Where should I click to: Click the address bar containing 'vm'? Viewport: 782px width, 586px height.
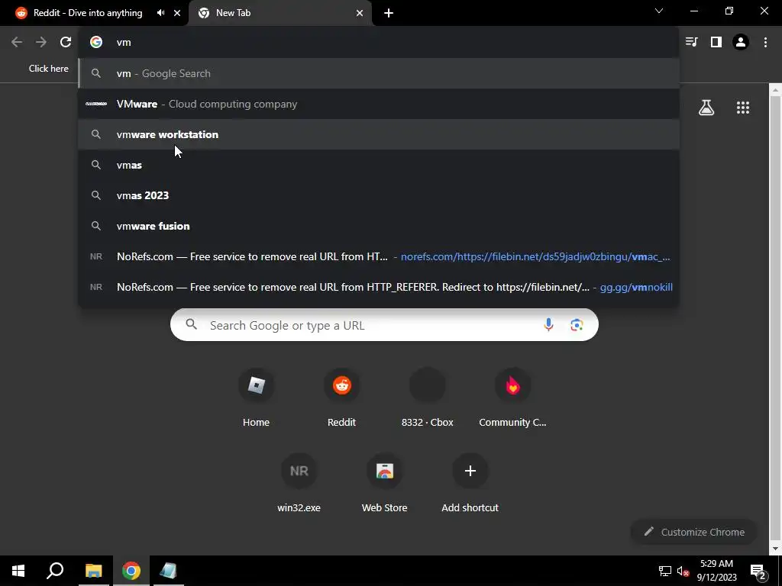pyautogui.click(x=379, y=43)
